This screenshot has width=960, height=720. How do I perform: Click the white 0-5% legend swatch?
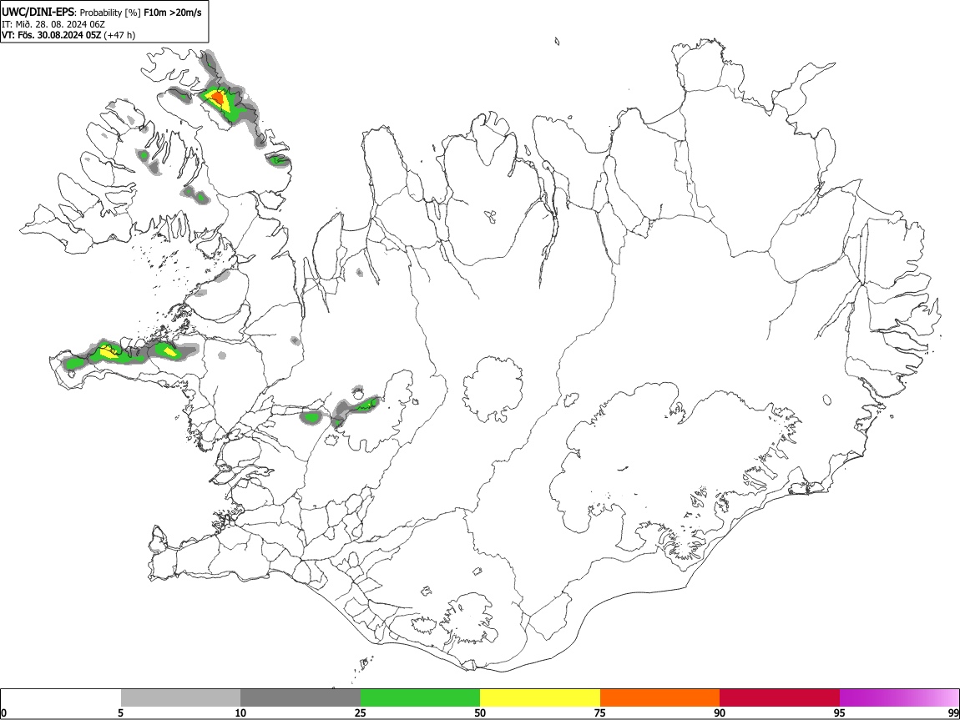tap(61, 698)
